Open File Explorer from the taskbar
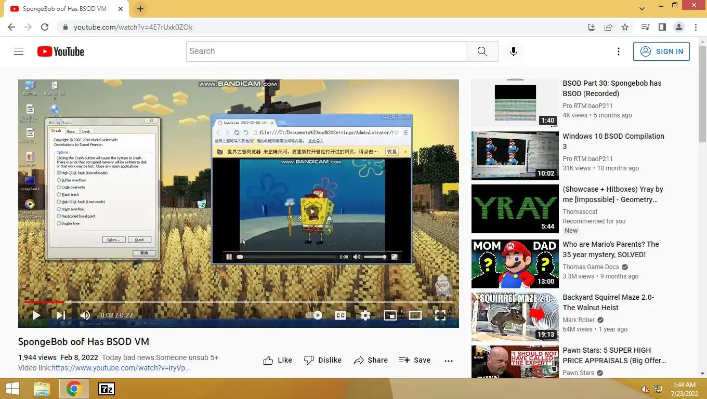This screenshot has height=399, width=707. pyautogui.click(x=42, y=389)
